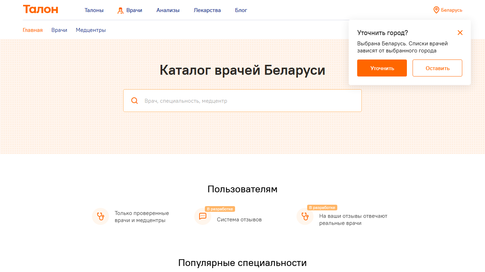Viewport: 485px width, 272px height.
Task: Click the stethoscope icon for проверенные врачи
Action: point(100,216)
